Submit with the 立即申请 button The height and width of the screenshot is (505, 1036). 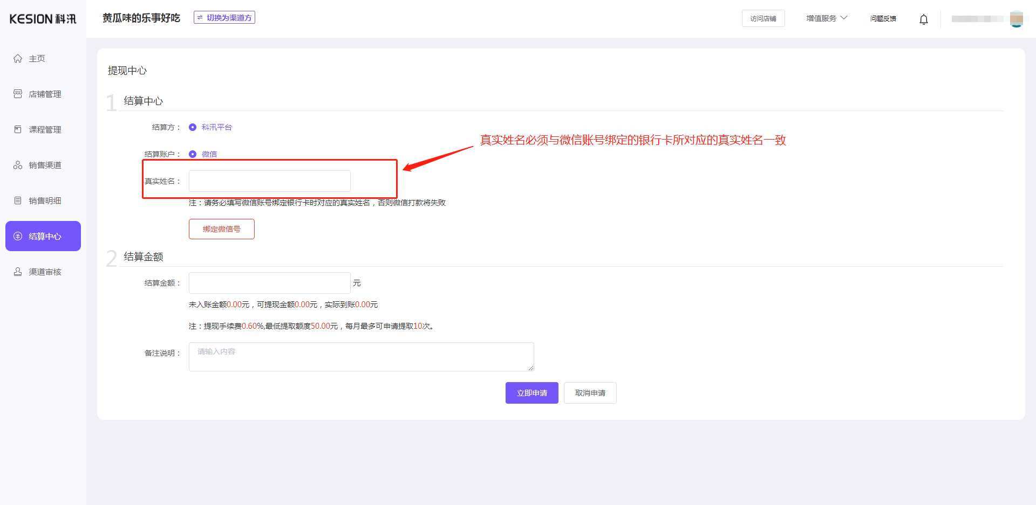(x=531, y=393)
